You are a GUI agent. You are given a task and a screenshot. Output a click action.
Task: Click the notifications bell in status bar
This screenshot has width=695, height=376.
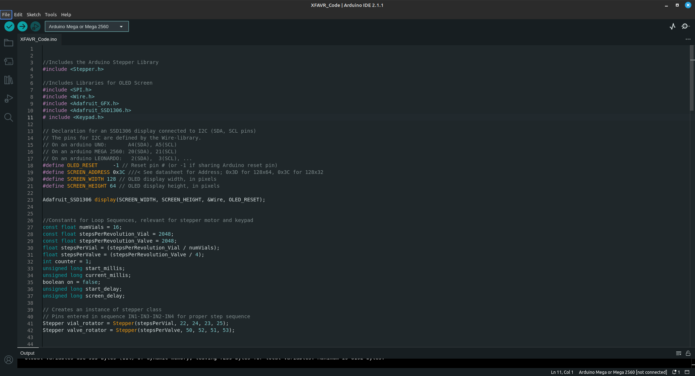point(676,372)
